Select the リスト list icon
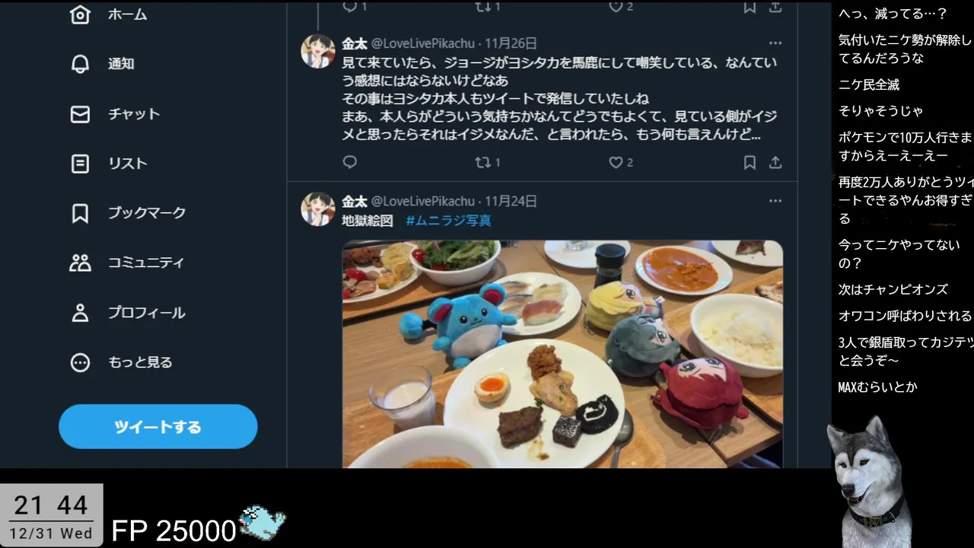The image size is (974, 548). point(80,164)
